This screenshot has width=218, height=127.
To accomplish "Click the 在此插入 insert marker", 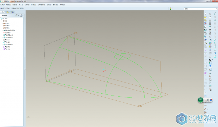I will (7, 33).
